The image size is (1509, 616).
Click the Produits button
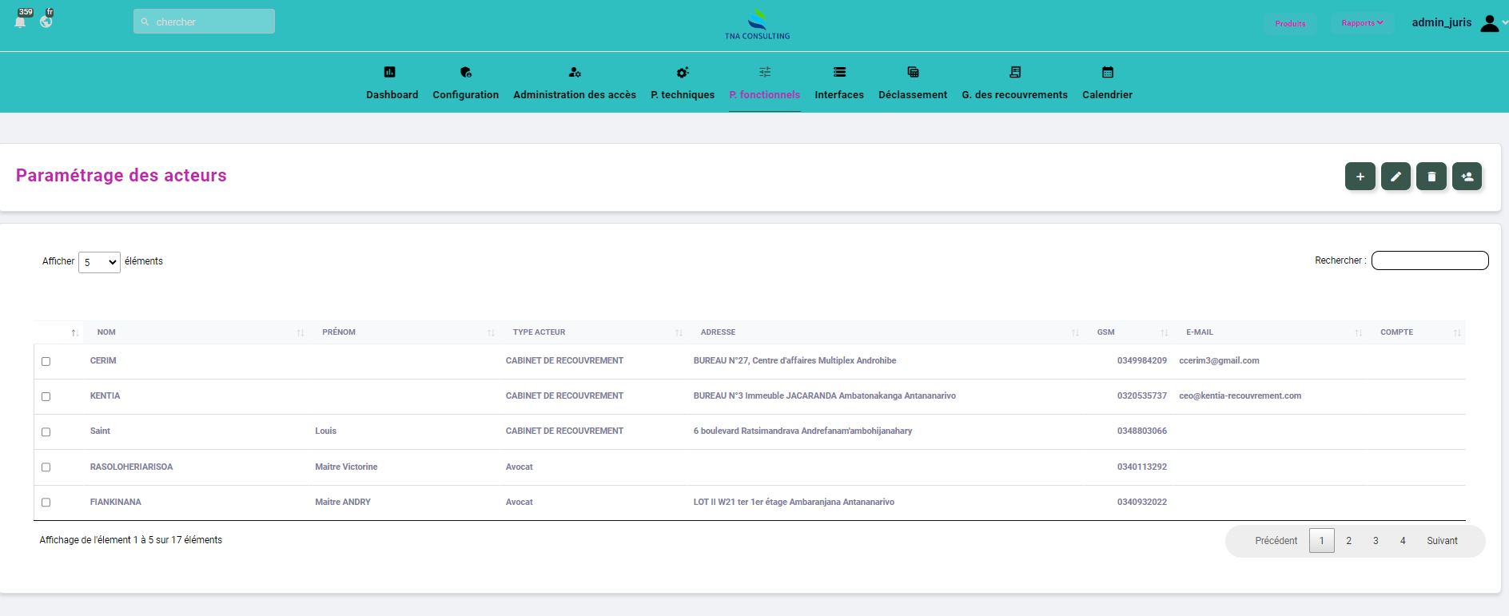1290,23
